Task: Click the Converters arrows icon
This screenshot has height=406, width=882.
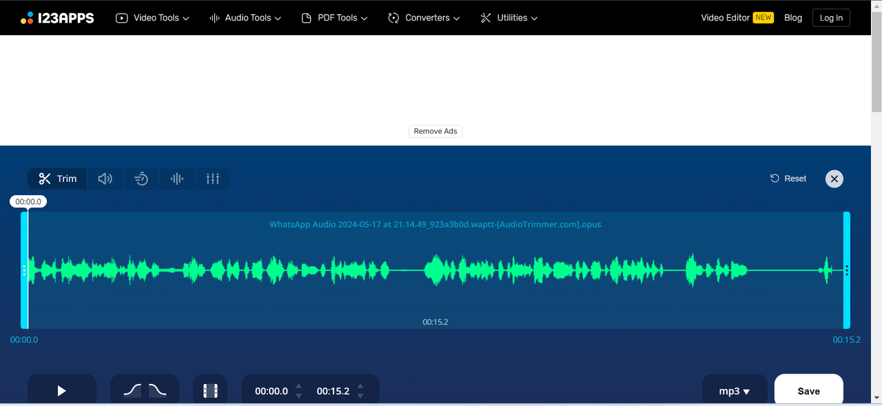Action: [393, 18]
